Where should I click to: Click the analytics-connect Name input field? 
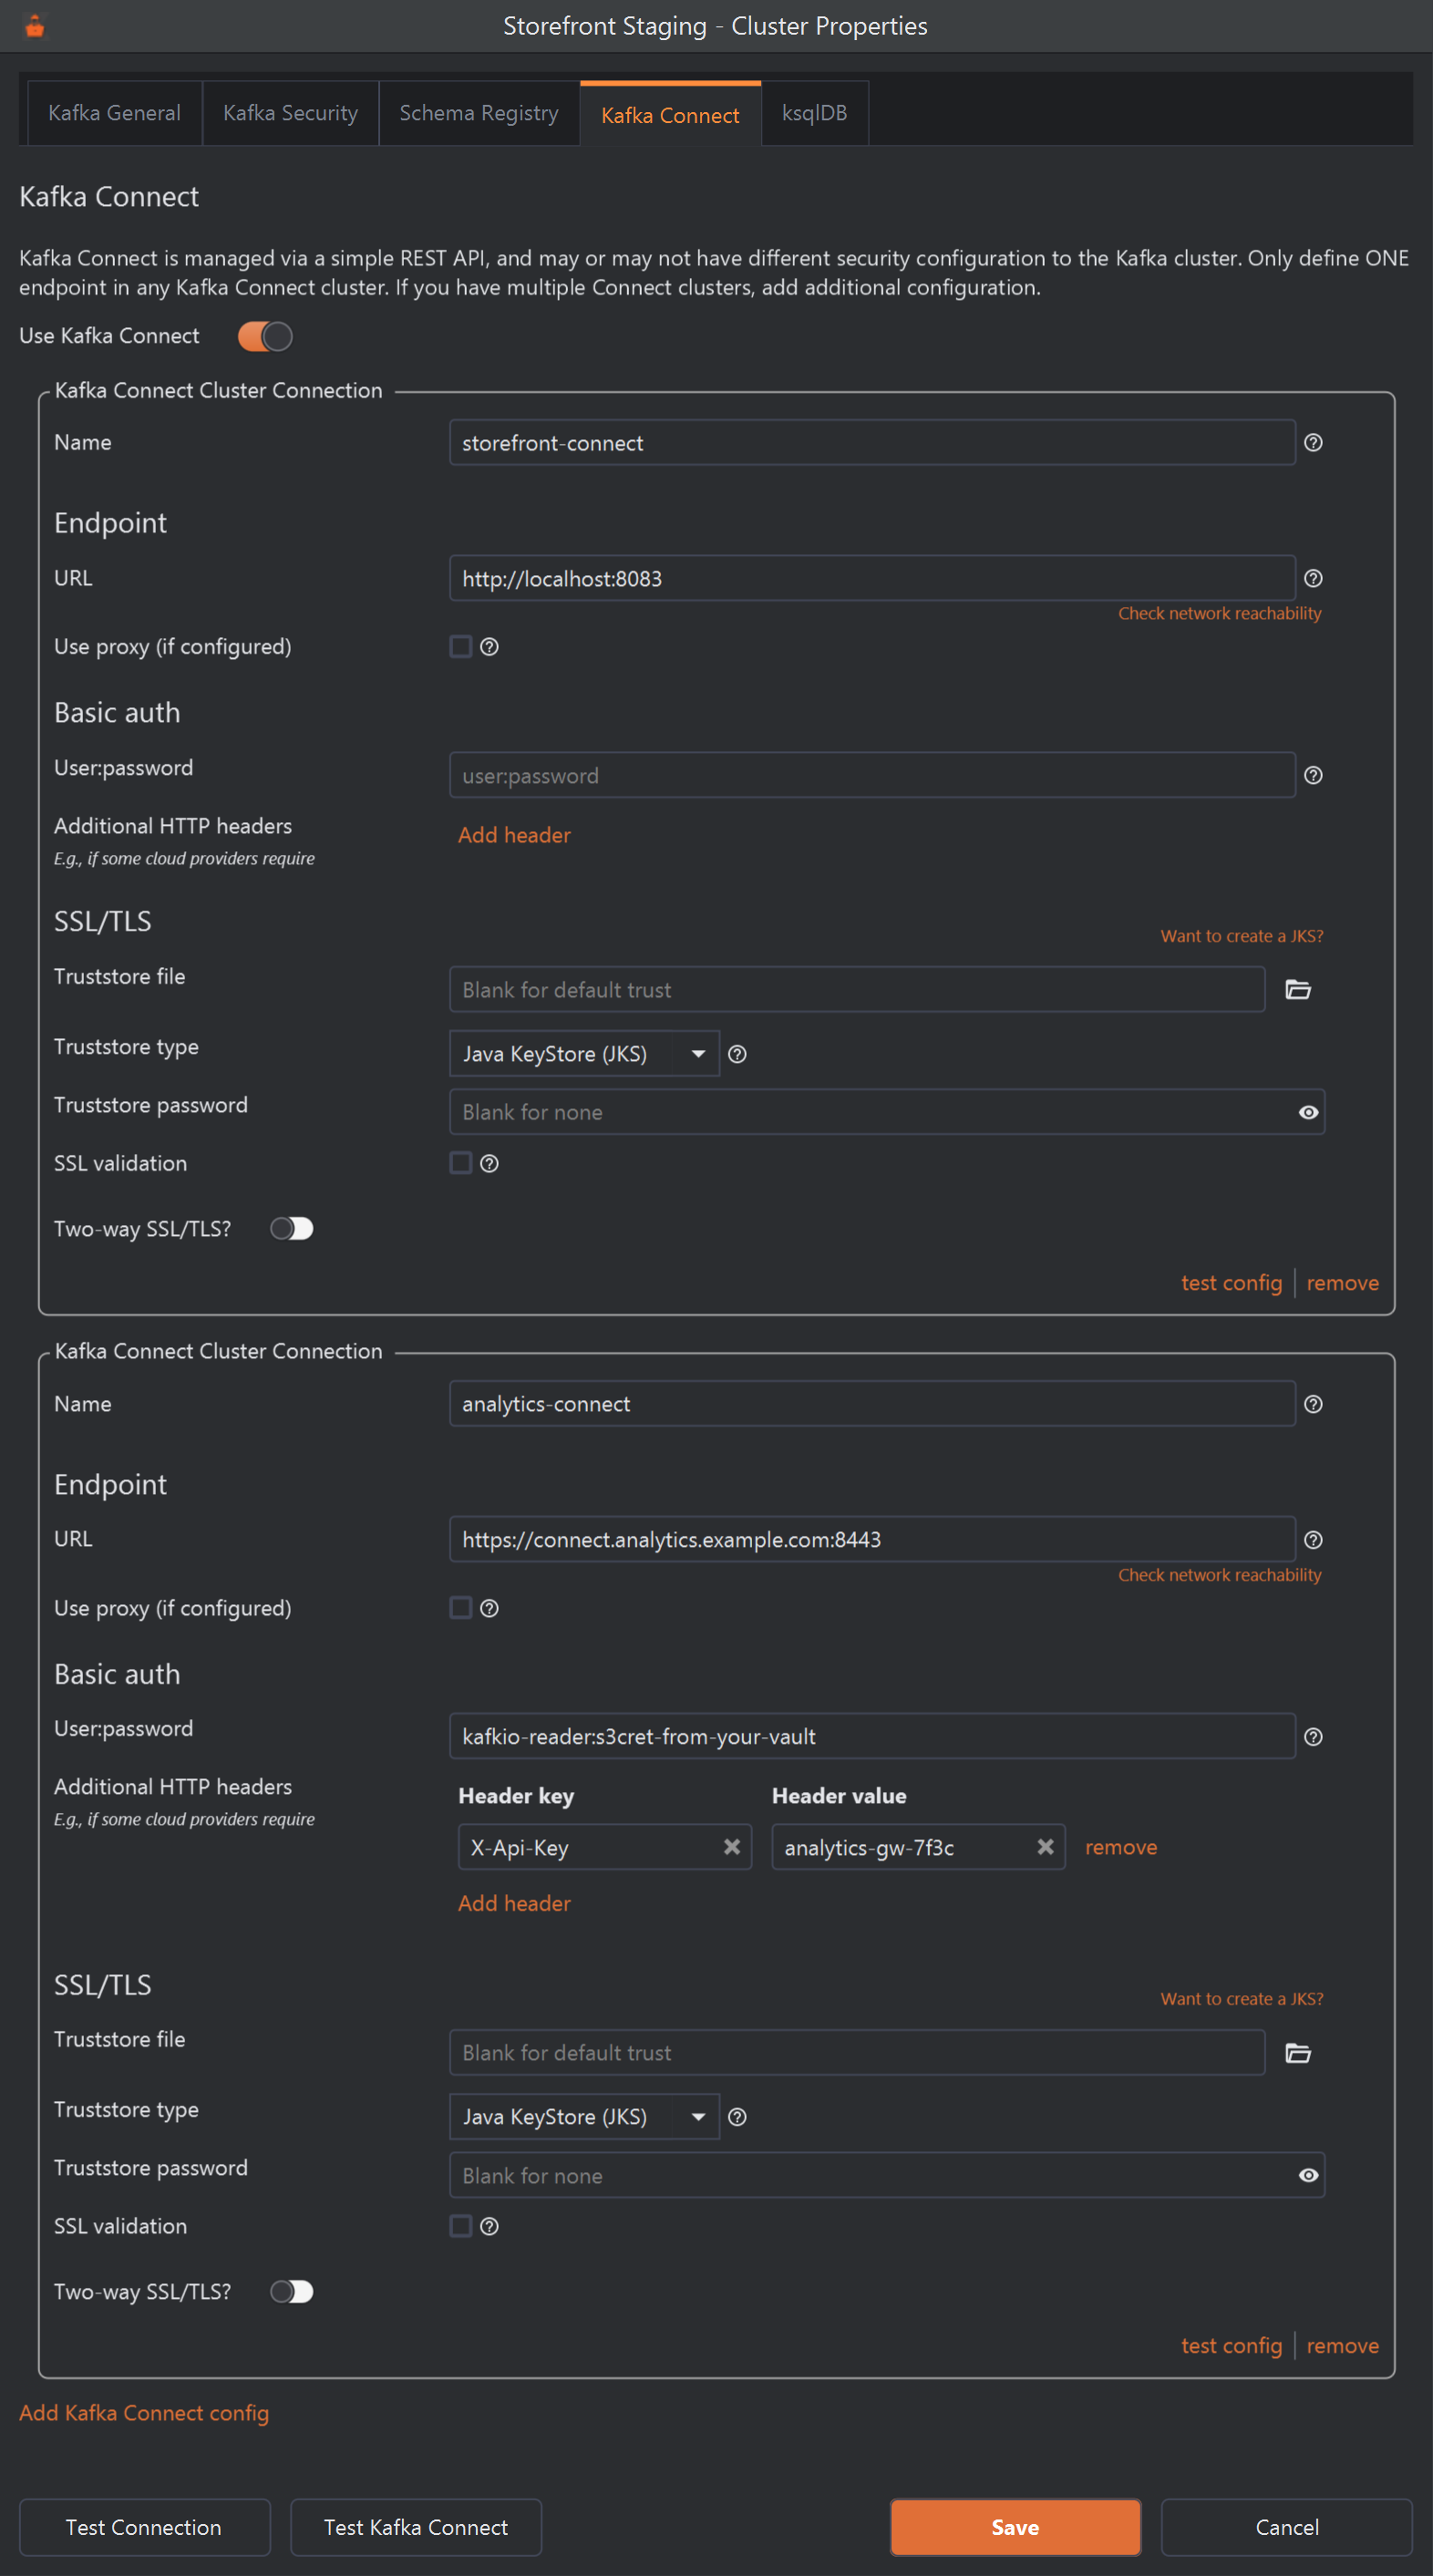tap(872, 1404)
